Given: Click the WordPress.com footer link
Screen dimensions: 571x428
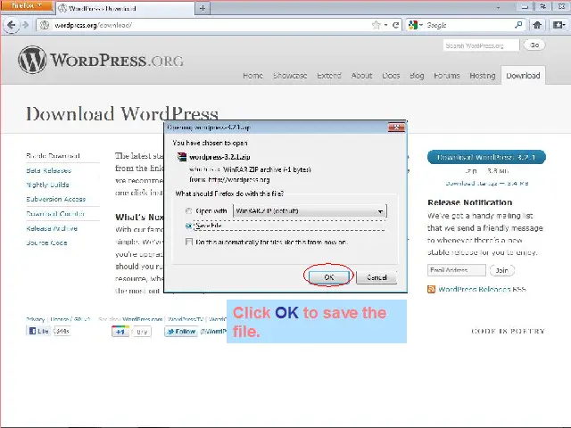Looking at the screenshot, I should coord(143,319).
